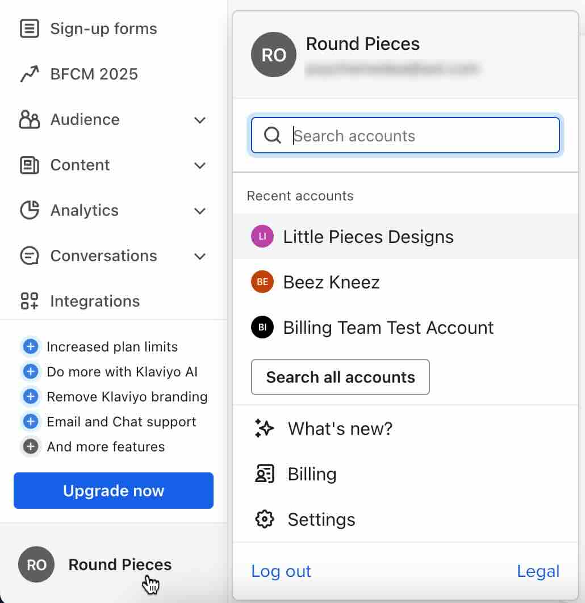Screen dimensions: 585x603
Task: Open the Audience people icon
Action: [x=30, y=120]
